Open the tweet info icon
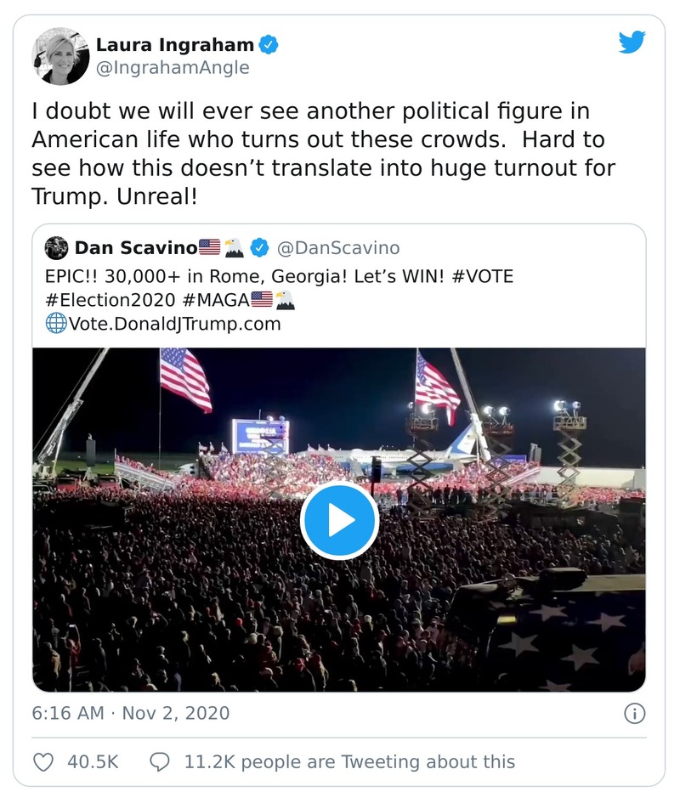 634,714
